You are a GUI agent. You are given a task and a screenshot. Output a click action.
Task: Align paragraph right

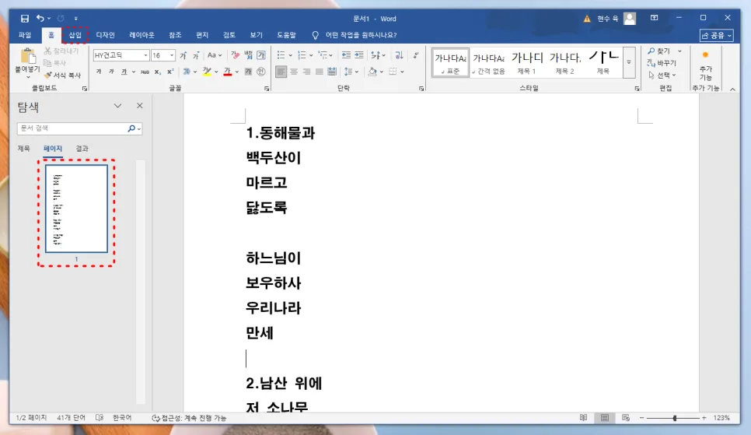306,72
